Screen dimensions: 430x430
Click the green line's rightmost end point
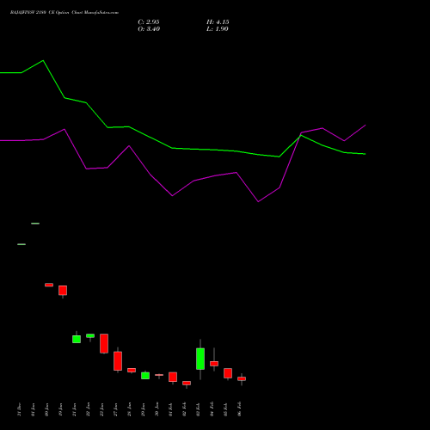pos(365,154)
